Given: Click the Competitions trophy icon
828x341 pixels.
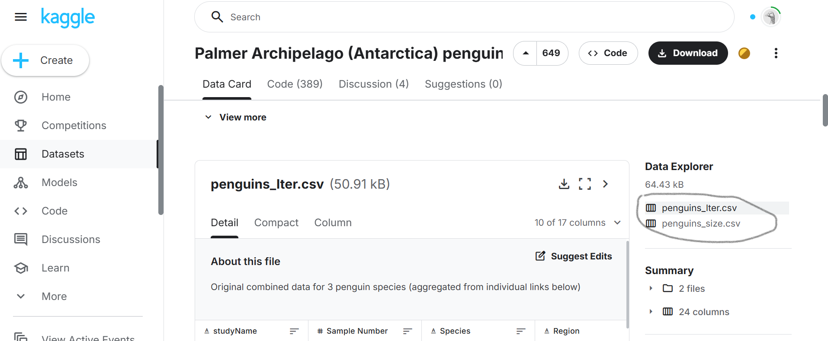Looking at the screenshot, I should click(21, 126).
